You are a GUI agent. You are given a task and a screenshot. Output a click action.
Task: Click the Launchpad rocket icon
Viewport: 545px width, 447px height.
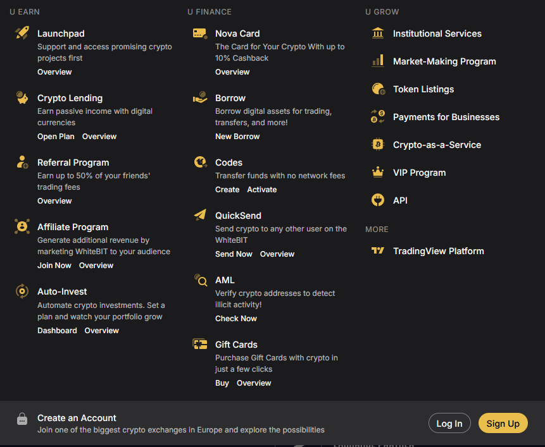(x=22, y=33)
